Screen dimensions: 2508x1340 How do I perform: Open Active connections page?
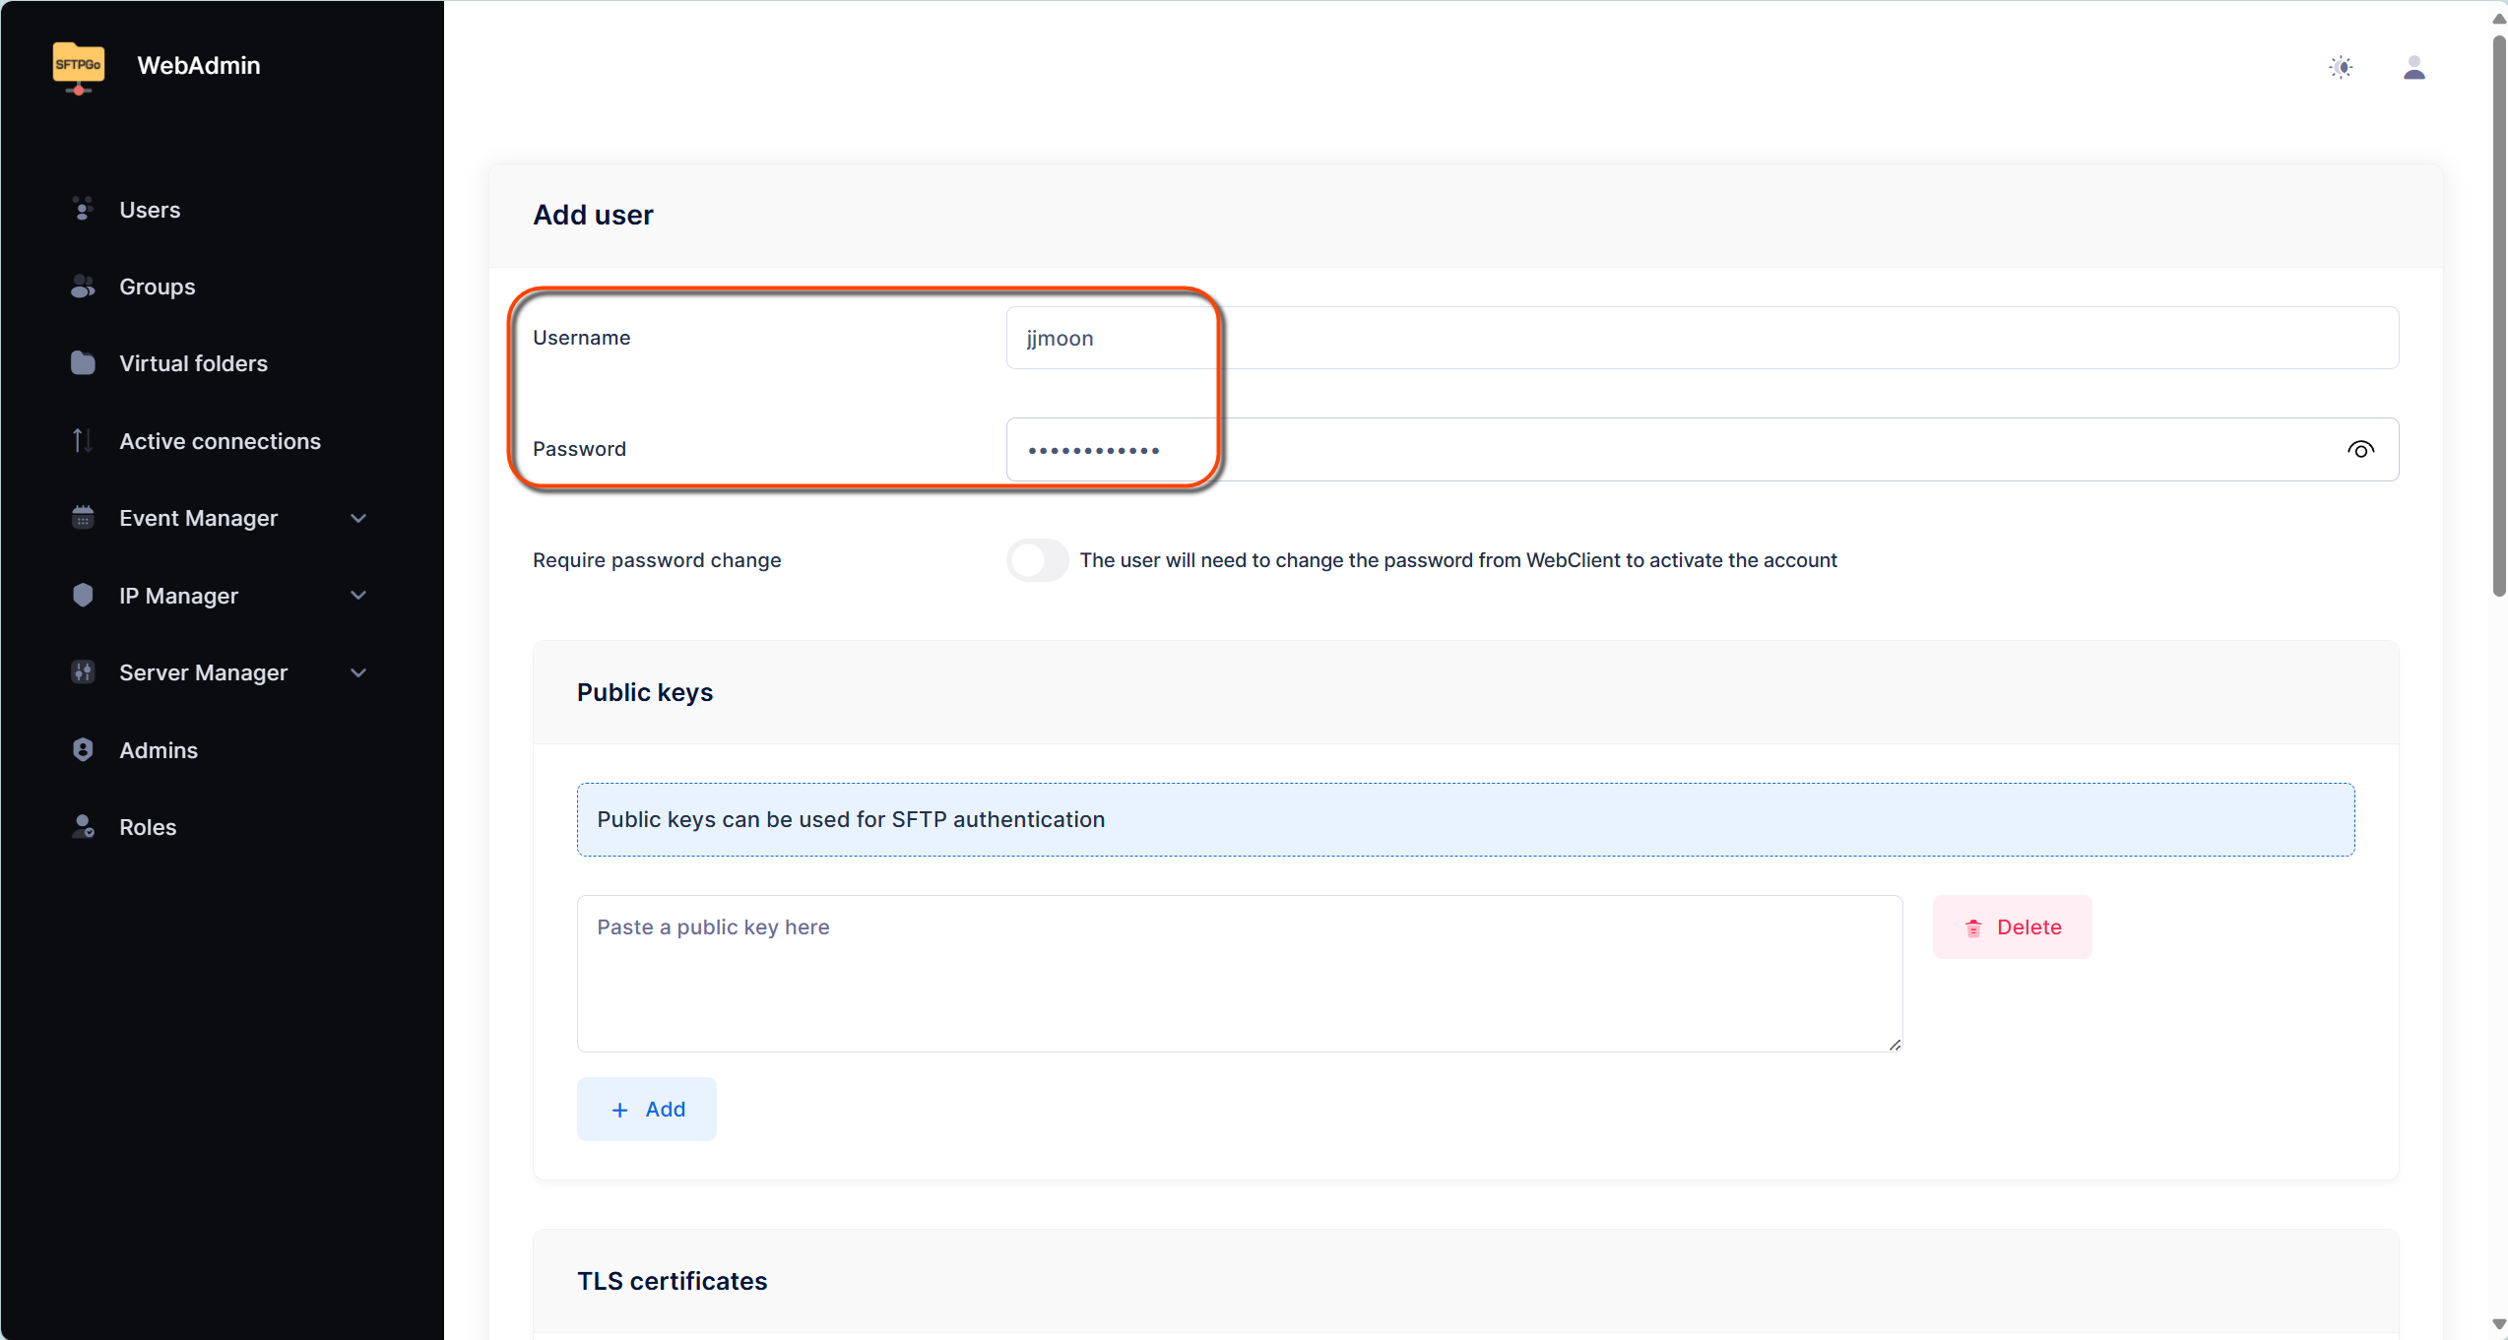222,441
